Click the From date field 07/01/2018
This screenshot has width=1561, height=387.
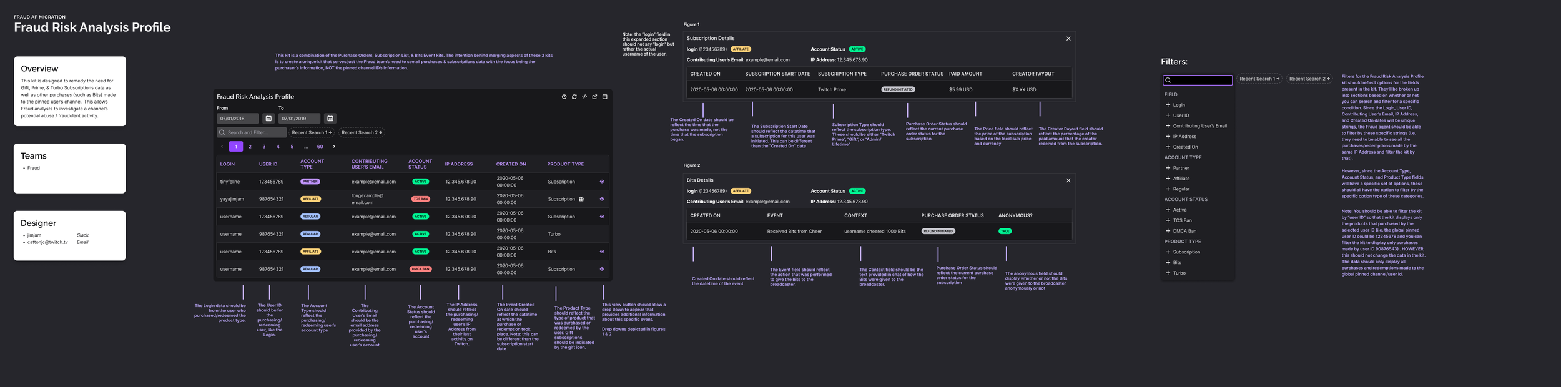click(x=238, y=119)
